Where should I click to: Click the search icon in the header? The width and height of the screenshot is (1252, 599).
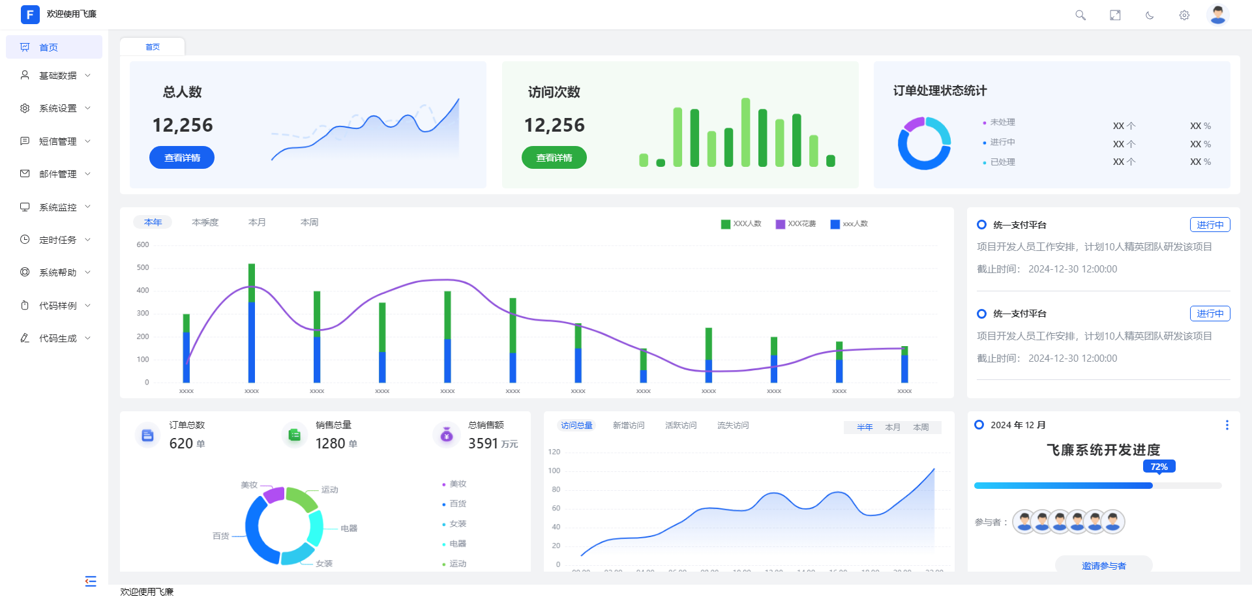click(1081, 15)
